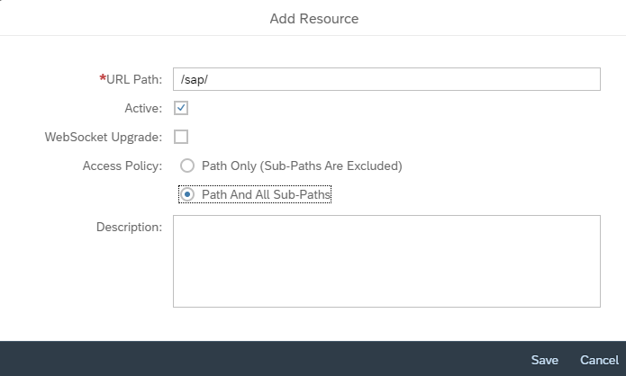Select the Path Only radio button circle
This screenshot has width=626, height=376.
pyautogui.click(x=187, y=166)
